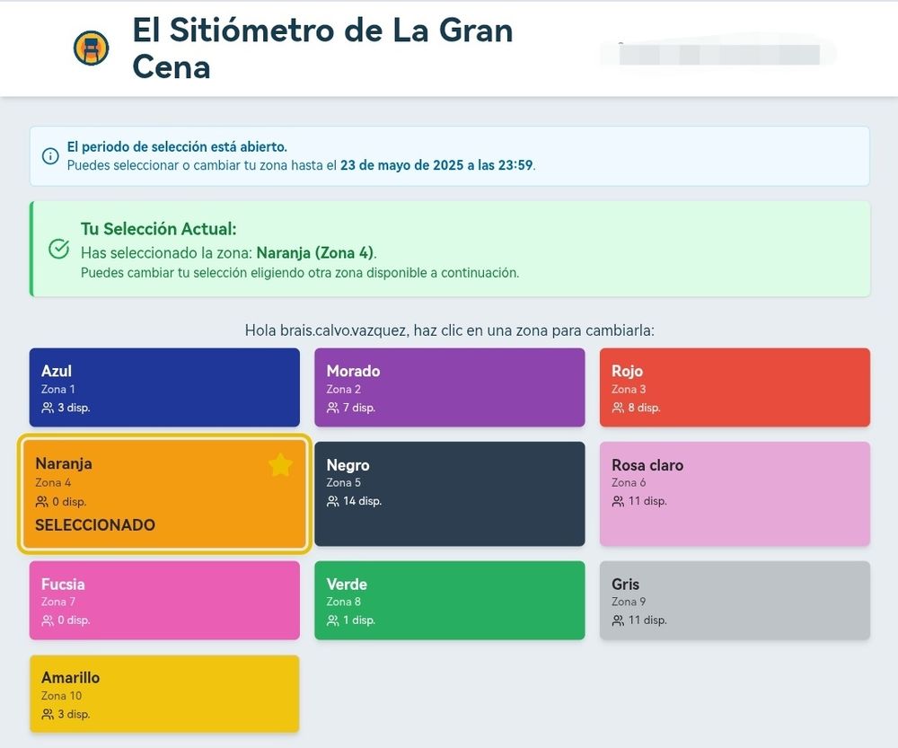
Task: Click people icon on Rojo card
Action: point(618,408)
